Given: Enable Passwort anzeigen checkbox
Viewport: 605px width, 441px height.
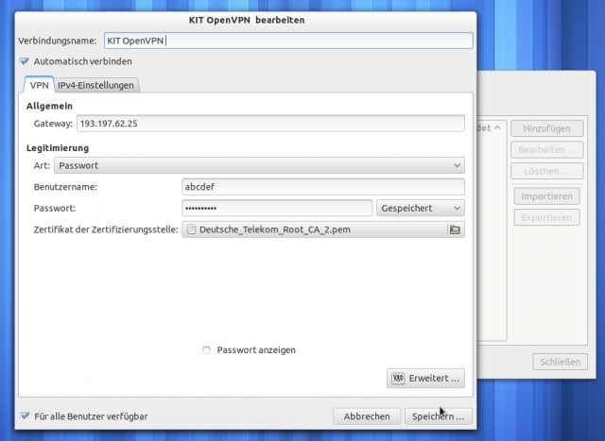Looking at the screenshot, I should coord(207,350).
